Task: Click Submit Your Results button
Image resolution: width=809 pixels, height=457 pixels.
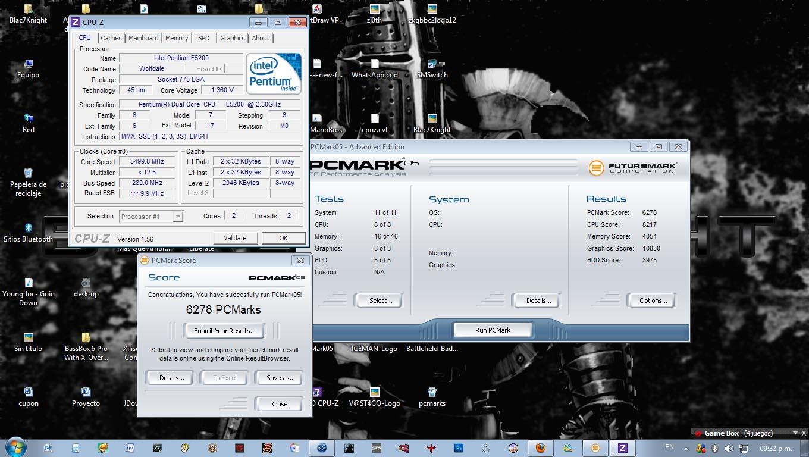Action: [225, 331]
